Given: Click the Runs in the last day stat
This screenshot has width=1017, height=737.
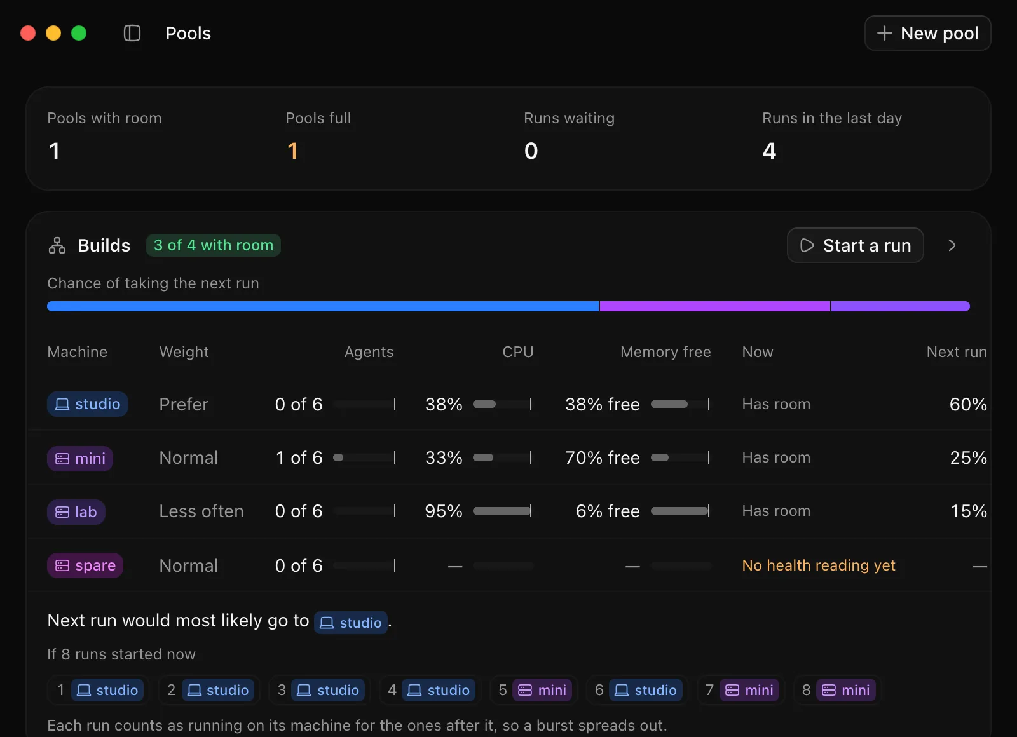Looking at the screenshot, I should click(832, 136).
